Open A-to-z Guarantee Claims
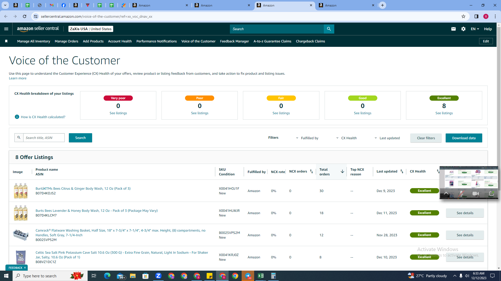 click(272, 41)
